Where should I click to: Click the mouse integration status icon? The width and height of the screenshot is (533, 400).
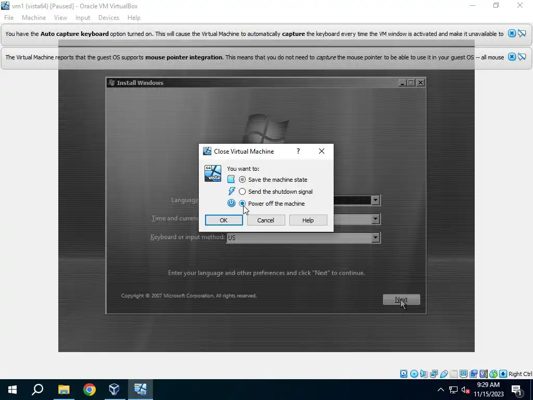click(x=493, y=374)
